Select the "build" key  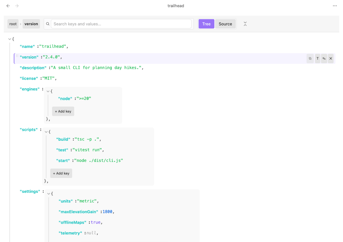point(63,139)
